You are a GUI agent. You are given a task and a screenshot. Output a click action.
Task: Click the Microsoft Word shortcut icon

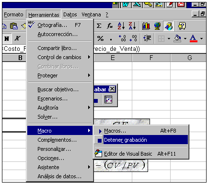tap(126, 4)
